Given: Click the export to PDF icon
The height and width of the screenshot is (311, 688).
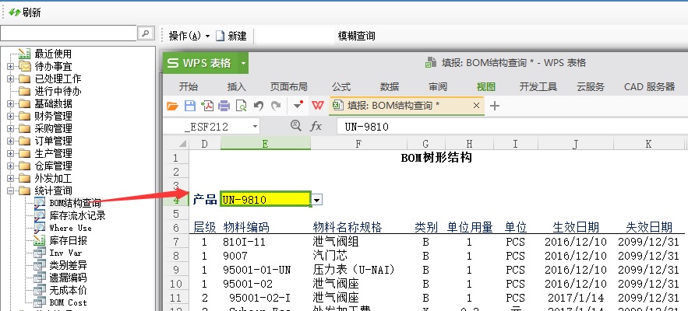Looking at the screenshot, I should [x=206, y=106].
